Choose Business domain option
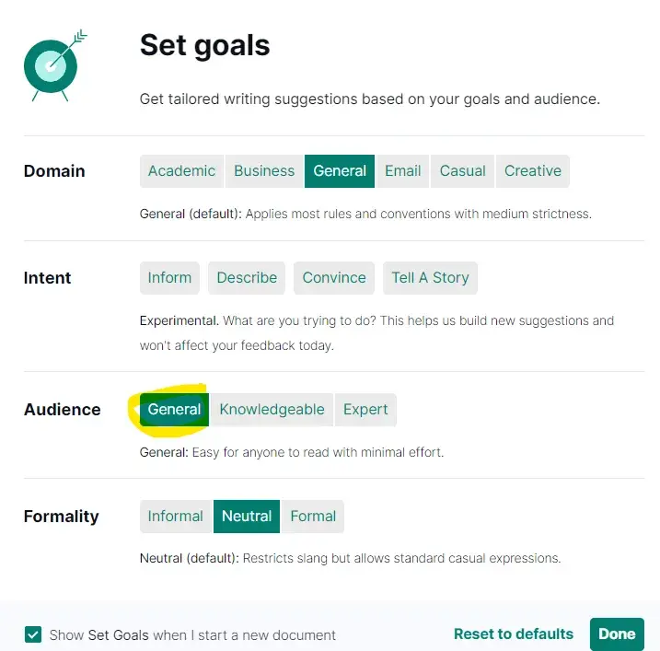Screen dimensions: 660x651 pyautogui.click(x=264, y=171)
